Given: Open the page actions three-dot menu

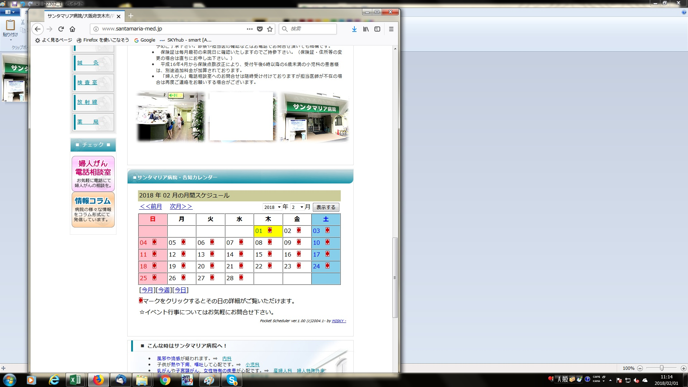Looking at the screenshot, I should point(249,29).
